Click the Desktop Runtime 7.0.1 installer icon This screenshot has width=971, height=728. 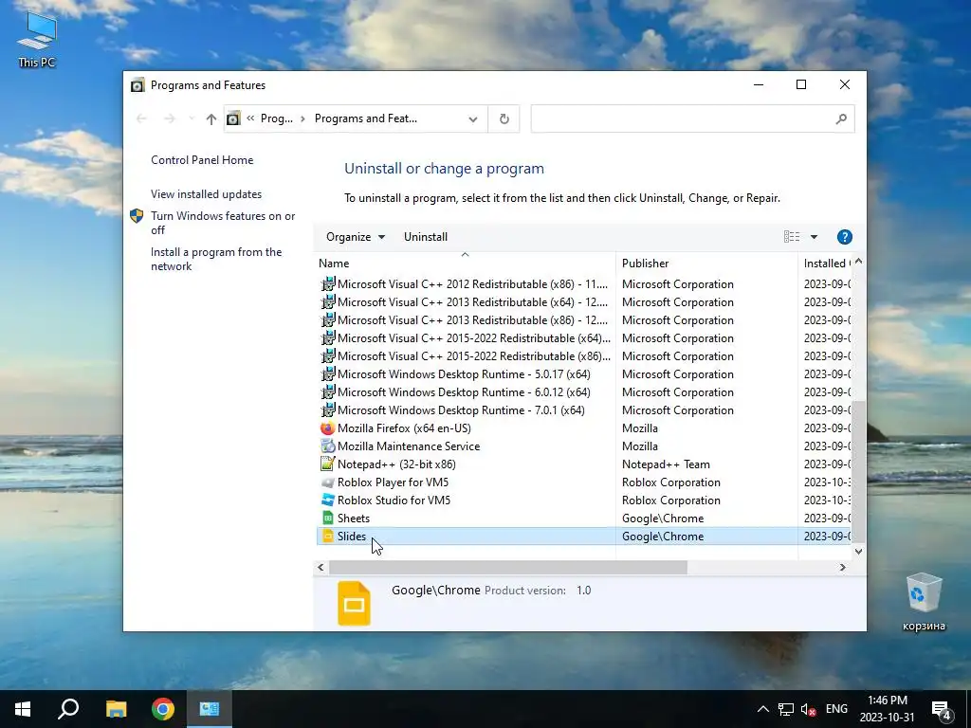coord(327,410)
